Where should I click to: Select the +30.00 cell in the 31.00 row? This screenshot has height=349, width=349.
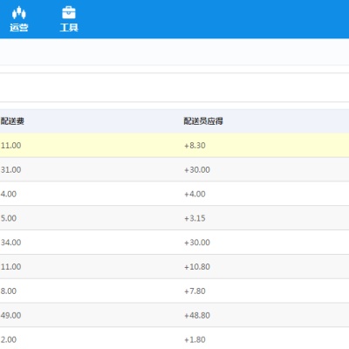coord(197,169)
